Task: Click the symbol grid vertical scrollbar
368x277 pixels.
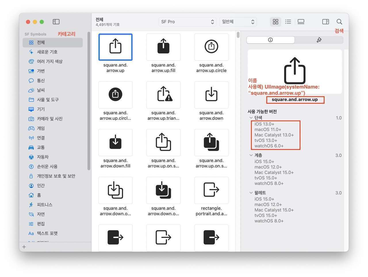Action: [x=238, y=35]
